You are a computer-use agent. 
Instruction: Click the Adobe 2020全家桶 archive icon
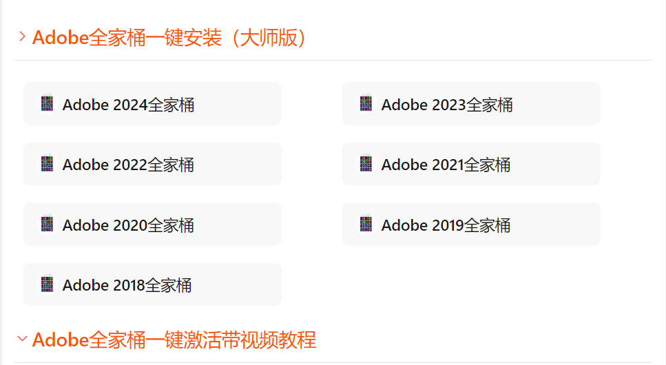(x=47, y=225)
